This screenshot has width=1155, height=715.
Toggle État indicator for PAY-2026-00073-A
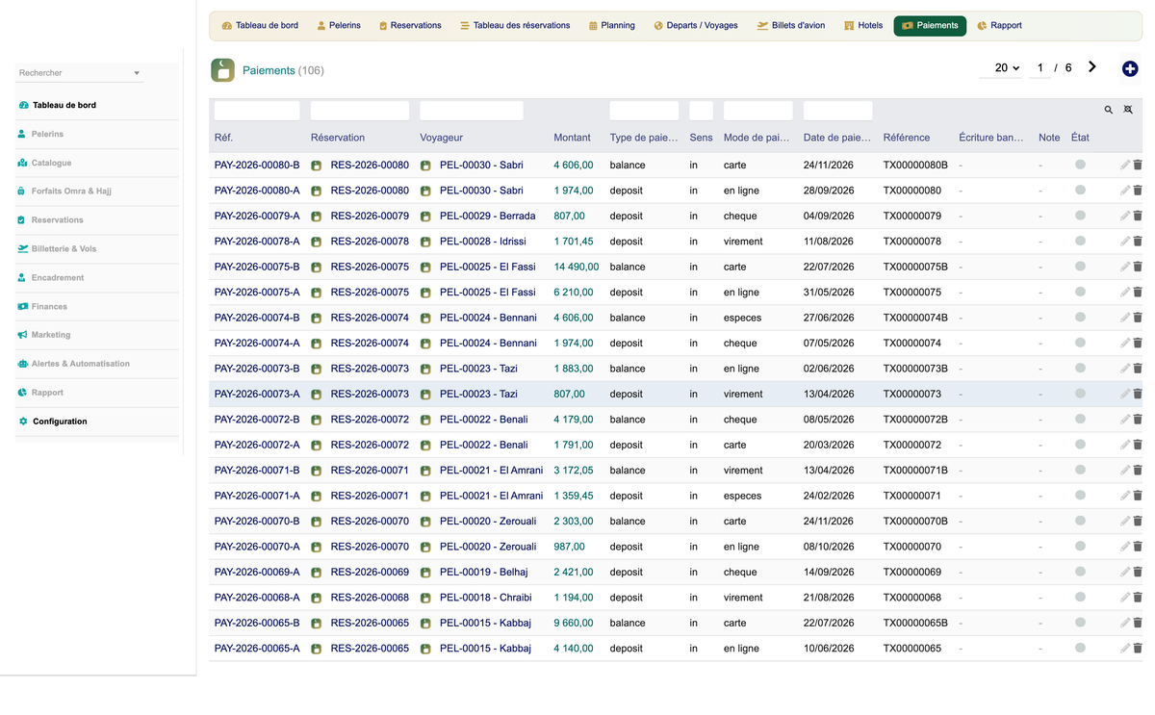click(1081, 394)
